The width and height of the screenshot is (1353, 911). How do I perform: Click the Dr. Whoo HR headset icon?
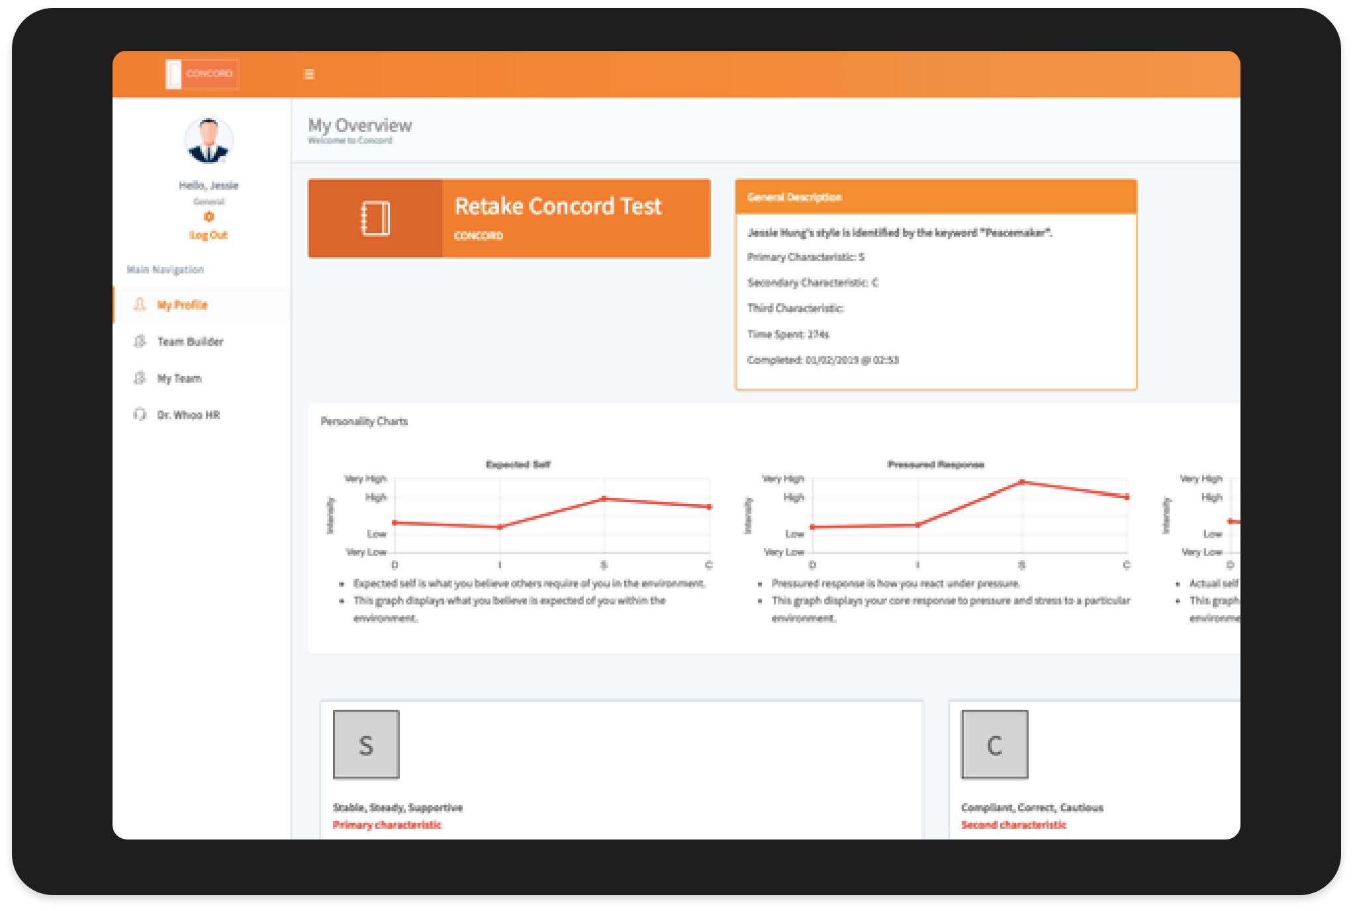(x=140, y=414)
